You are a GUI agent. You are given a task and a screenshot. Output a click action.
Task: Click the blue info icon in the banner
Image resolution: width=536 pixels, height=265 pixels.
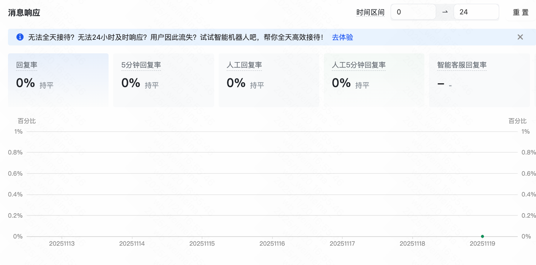pos(20,37)
